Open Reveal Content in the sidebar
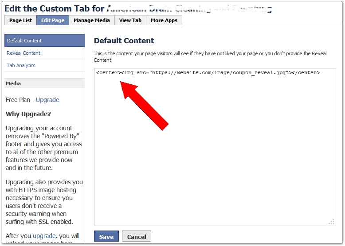 pos(24,53)
